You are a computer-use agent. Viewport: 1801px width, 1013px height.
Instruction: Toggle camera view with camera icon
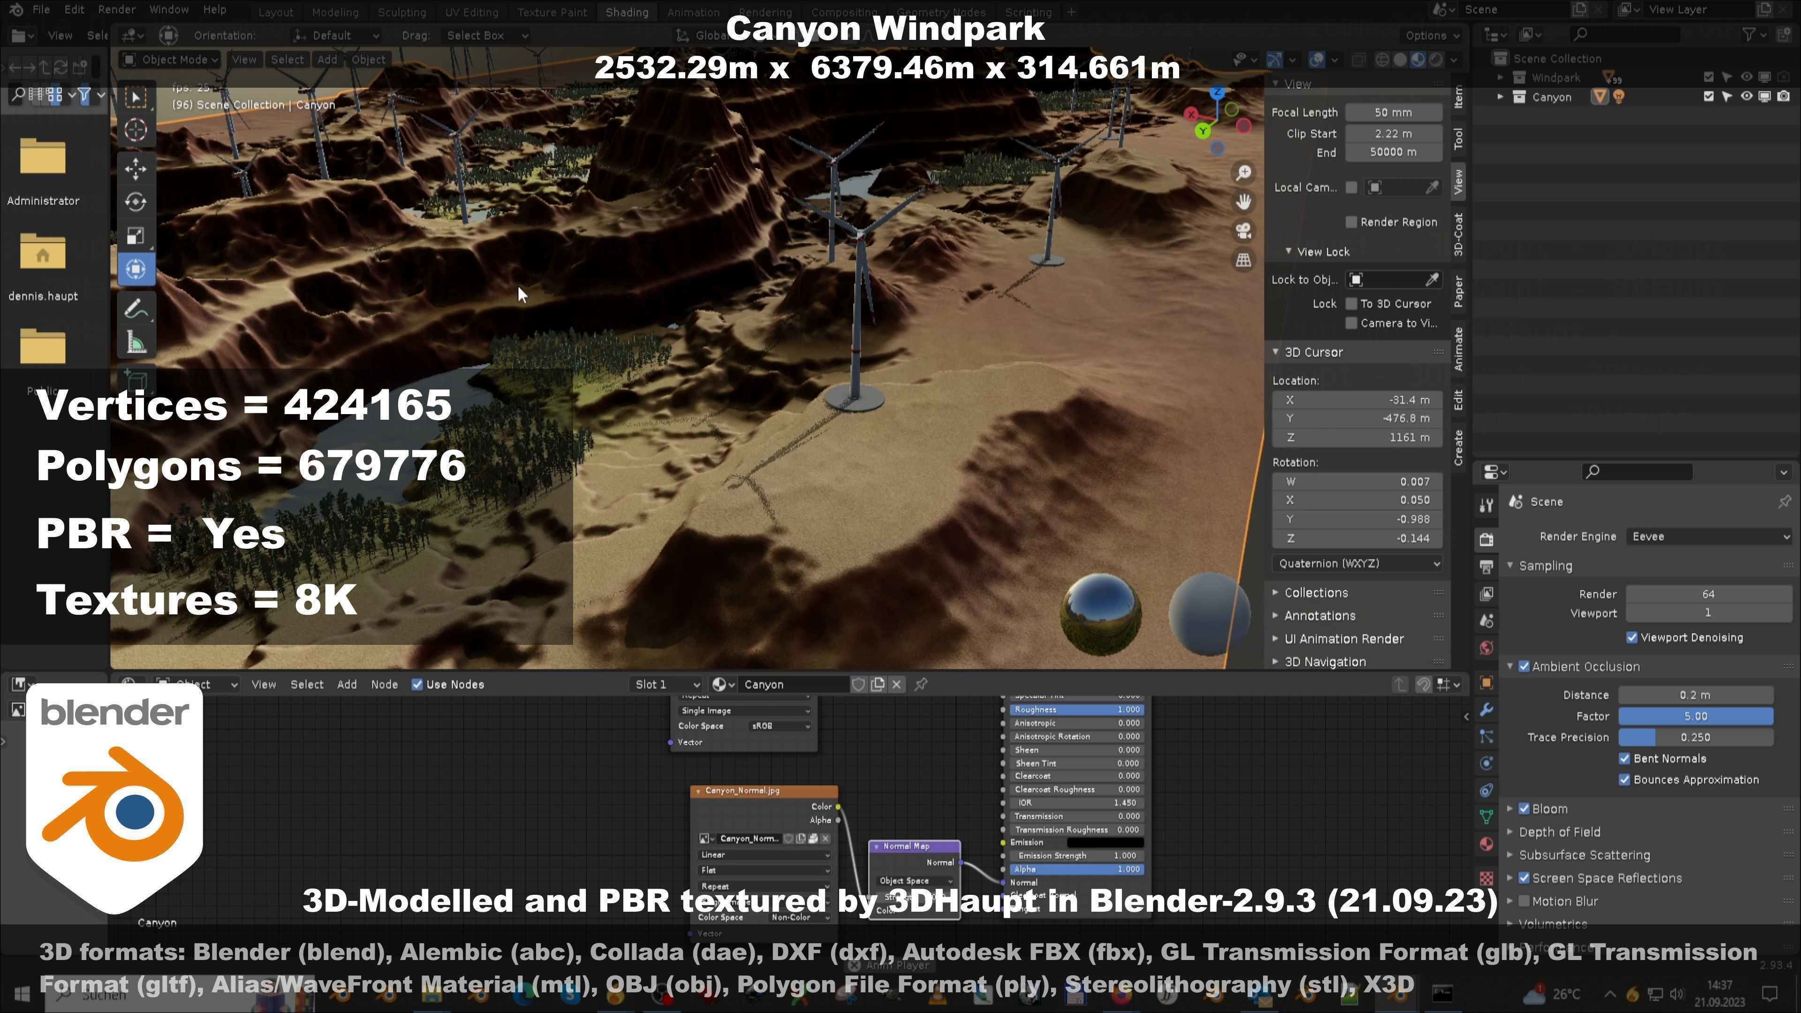pyautogui.click(x=1243, y=231)
